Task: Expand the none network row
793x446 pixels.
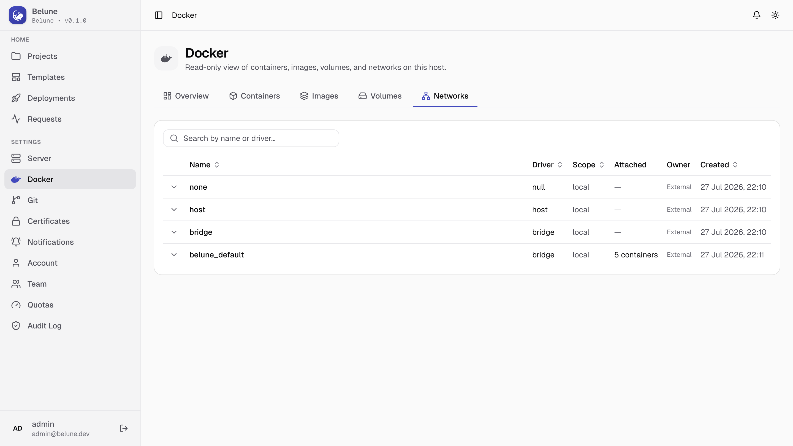Action: (x=174, y=187)
